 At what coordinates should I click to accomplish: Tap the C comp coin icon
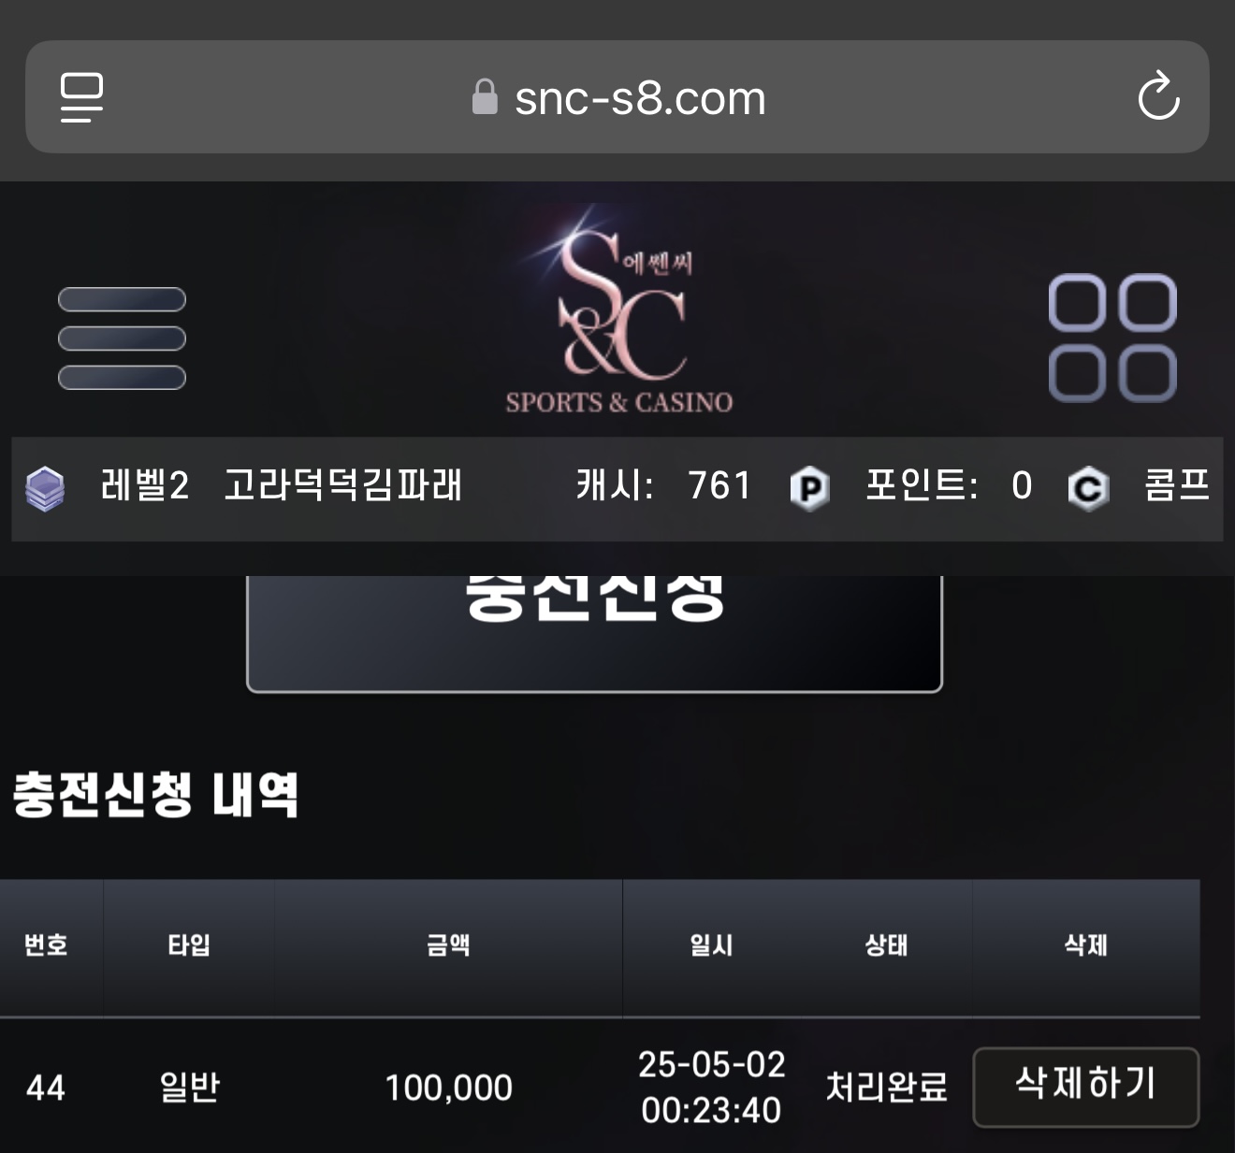click(1088, 488)
